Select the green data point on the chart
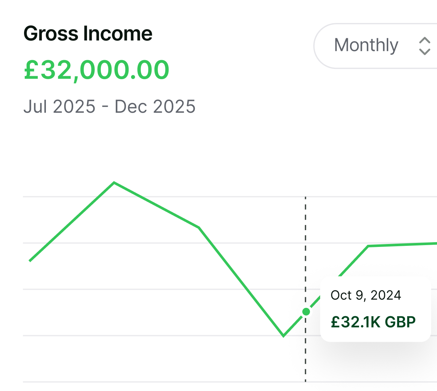Viewport: 437px width, 391px height. [x=306, y=311]
